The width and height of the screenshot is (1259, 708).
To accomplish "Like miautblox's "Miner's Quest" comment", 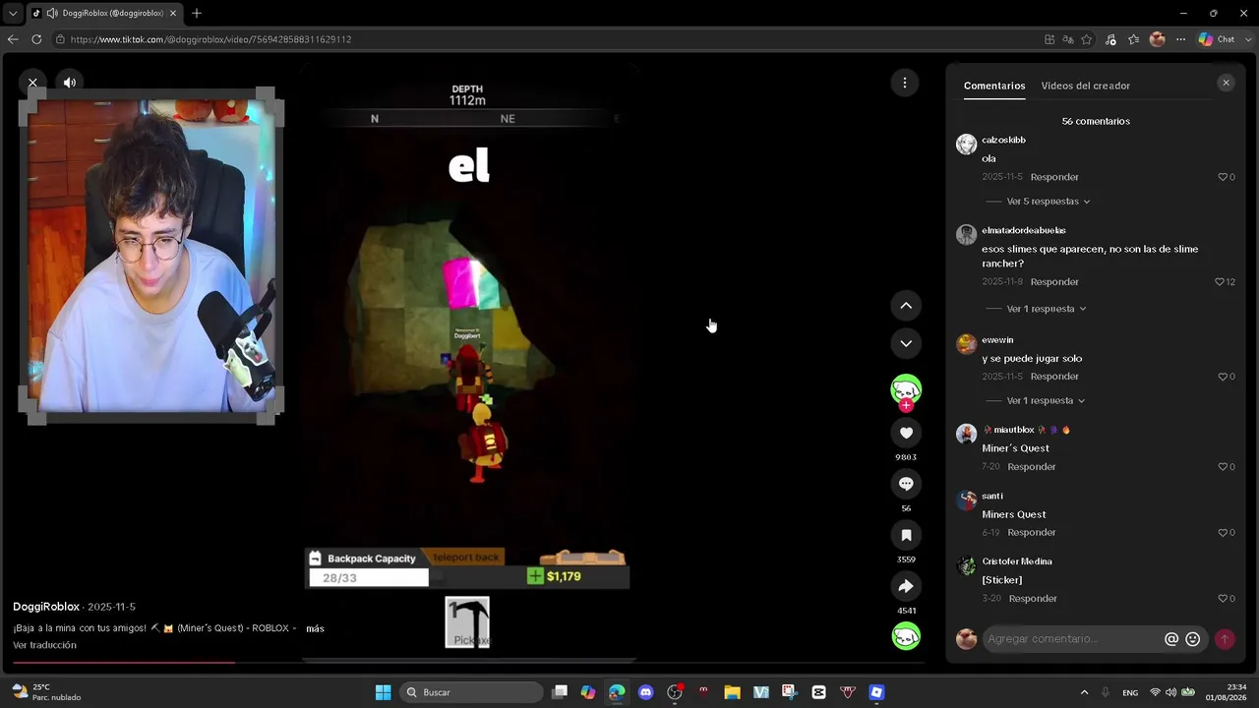I will (x=1223, y=467).
